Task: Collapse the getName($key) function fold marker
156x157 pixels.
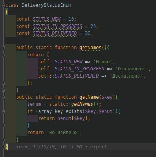Action: [x=3, y=98]
